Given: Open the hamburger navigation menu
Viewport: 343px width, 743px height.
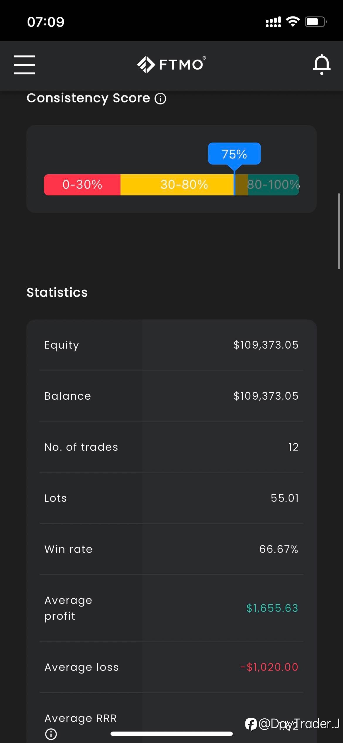Looking at the screenshot, I should pos(24,65).
